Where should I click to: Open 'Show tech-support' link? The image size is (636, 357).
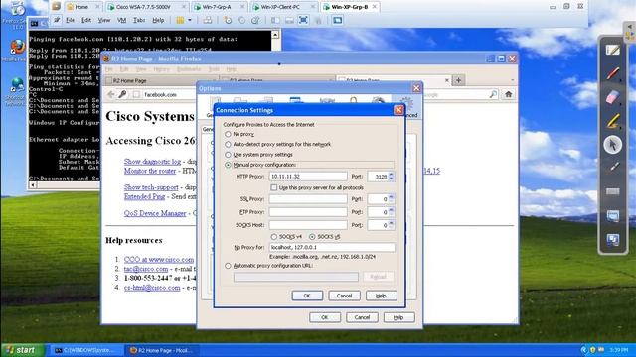[151, 187]
